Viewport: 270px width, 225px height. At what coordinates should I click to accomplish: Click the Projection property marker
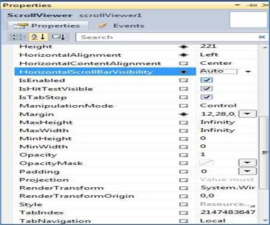tap(184, 180)
